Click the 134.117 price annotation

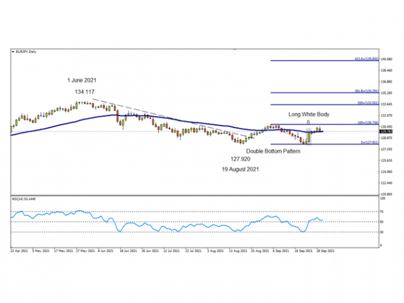tap(84, 92)
